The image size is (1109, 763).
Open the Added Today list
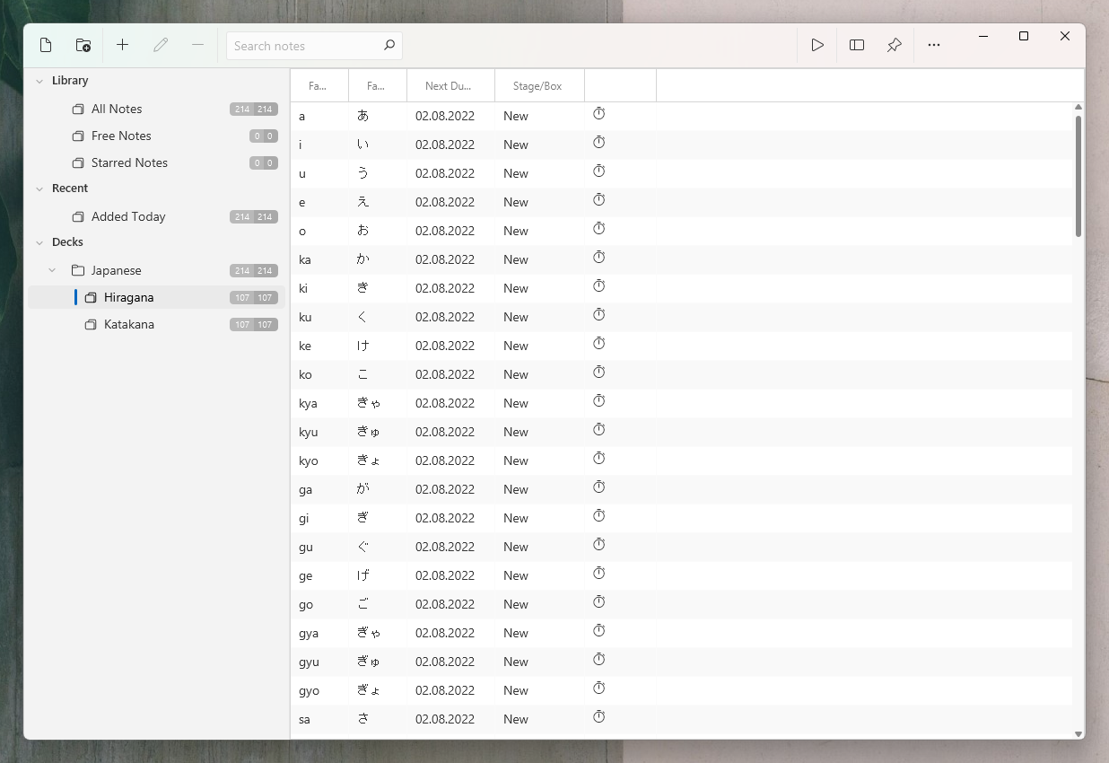coord(128,216)
